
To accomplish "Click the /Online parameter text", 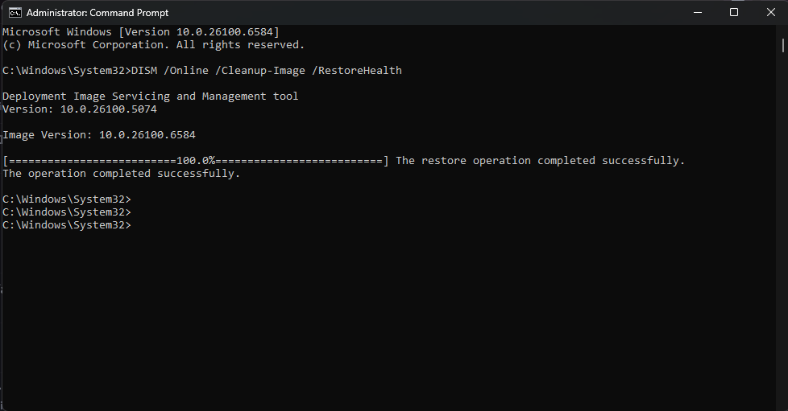I will (186, 70).
